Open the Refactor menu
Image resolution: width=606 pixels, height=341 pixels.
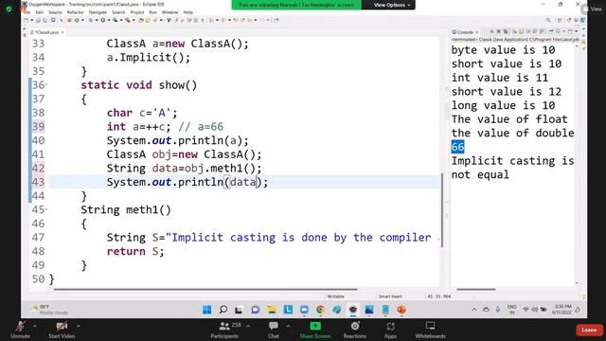[x=75, y=12]
